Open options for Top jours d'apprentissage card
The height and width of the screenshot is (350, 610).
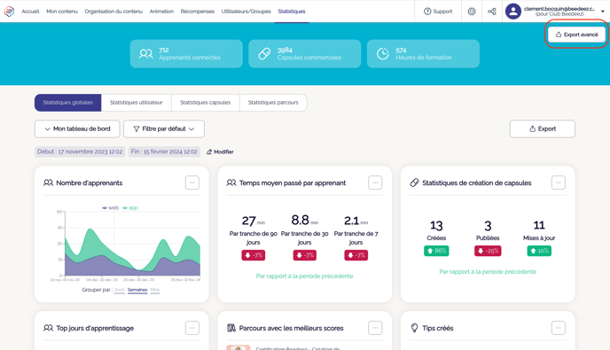point(192,328)
